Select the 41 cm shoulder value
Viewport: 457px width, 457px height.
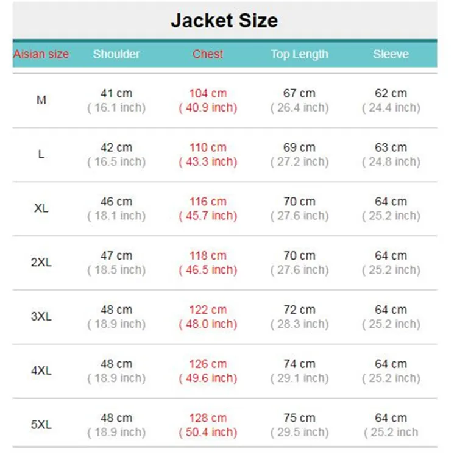tap(116, 94)
